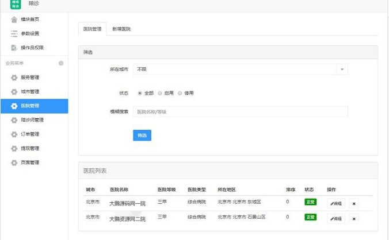This screenshot has width=389, height=240.
Task: Click the 服务管理 gear icon
Action: pyautogui.click(x=14, y=78)
